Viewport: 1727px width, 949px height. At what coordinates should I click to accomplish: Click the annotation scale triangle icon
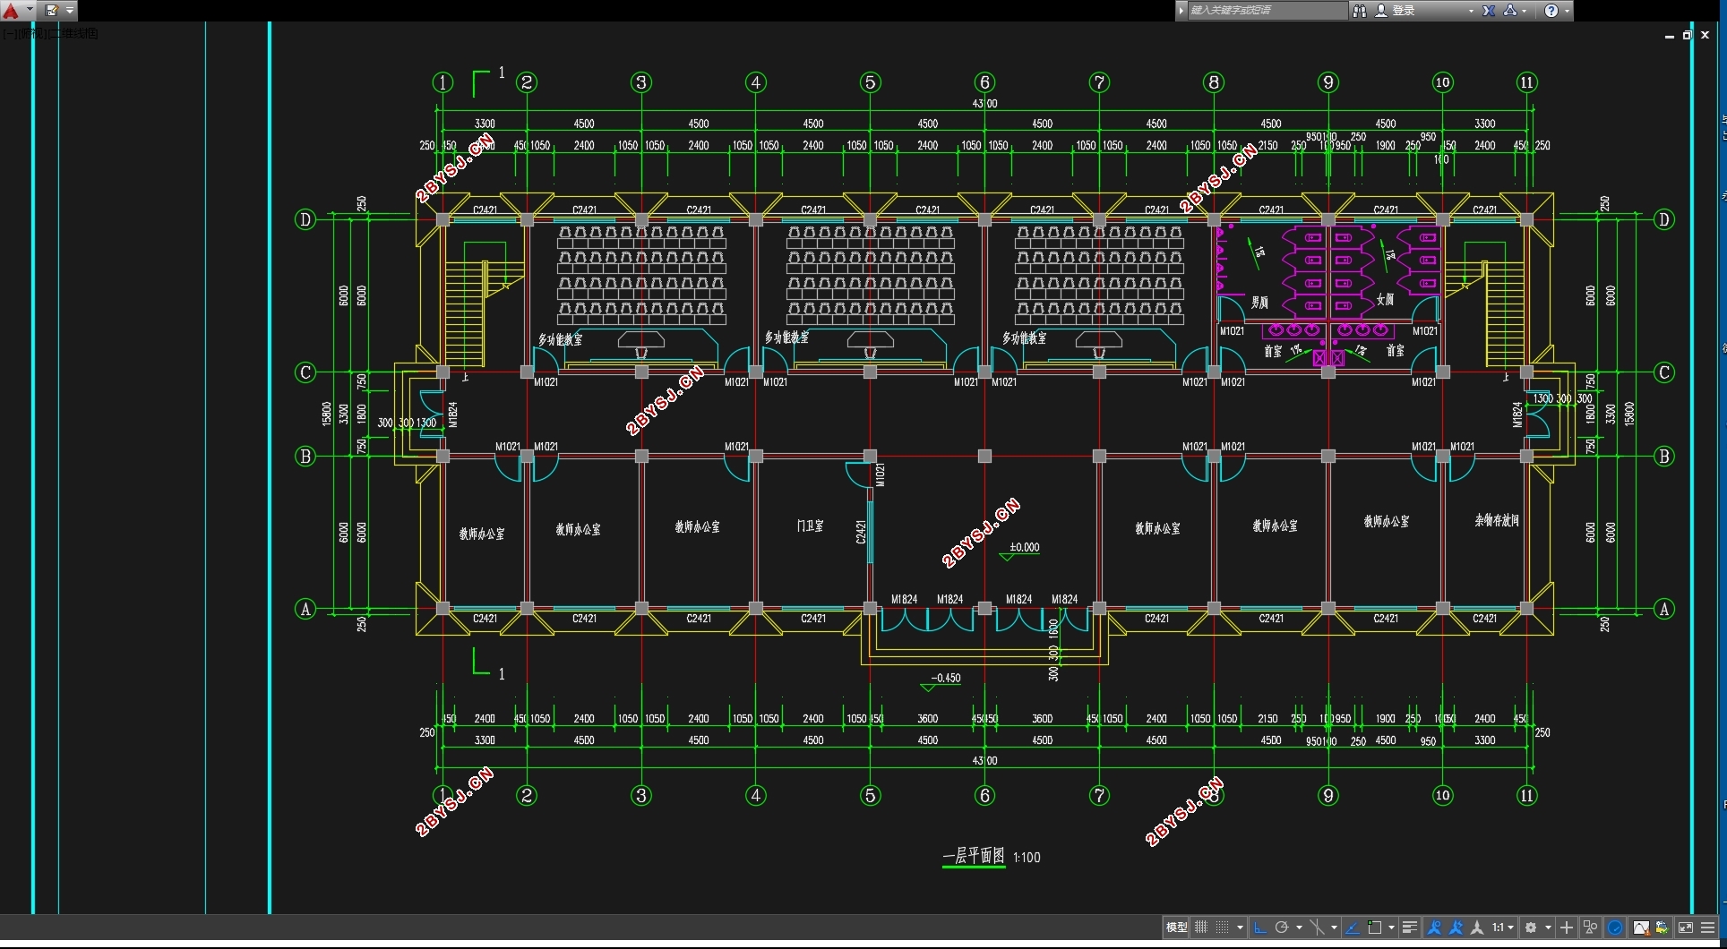pyautogui.click(x=1477, y=928)
